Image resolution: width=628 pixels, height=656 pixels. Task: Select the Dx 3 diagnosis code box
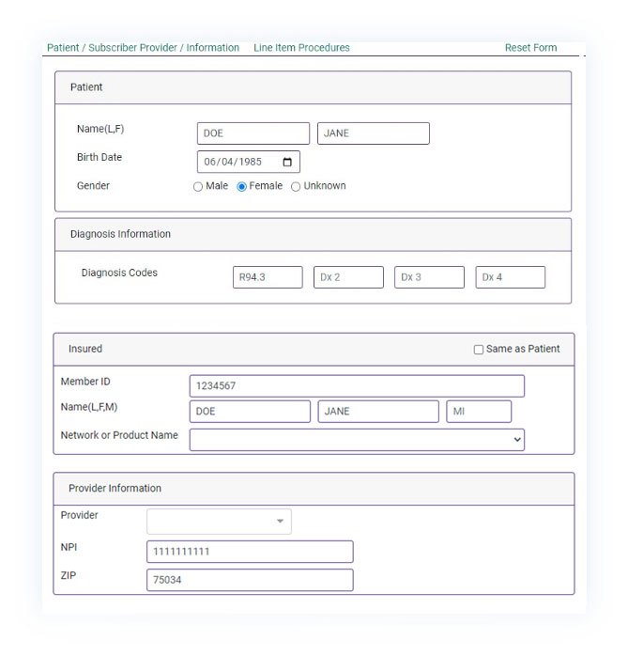pyautogui.click(x=429, y=277)
